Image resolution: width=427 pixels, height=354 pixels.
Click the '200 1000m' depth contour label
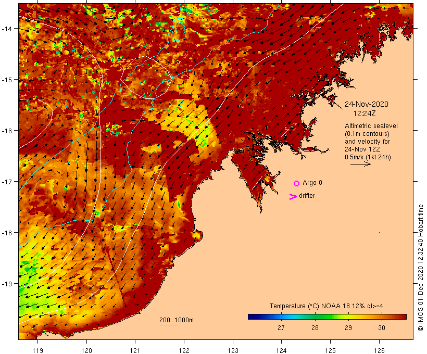[177, 320]
